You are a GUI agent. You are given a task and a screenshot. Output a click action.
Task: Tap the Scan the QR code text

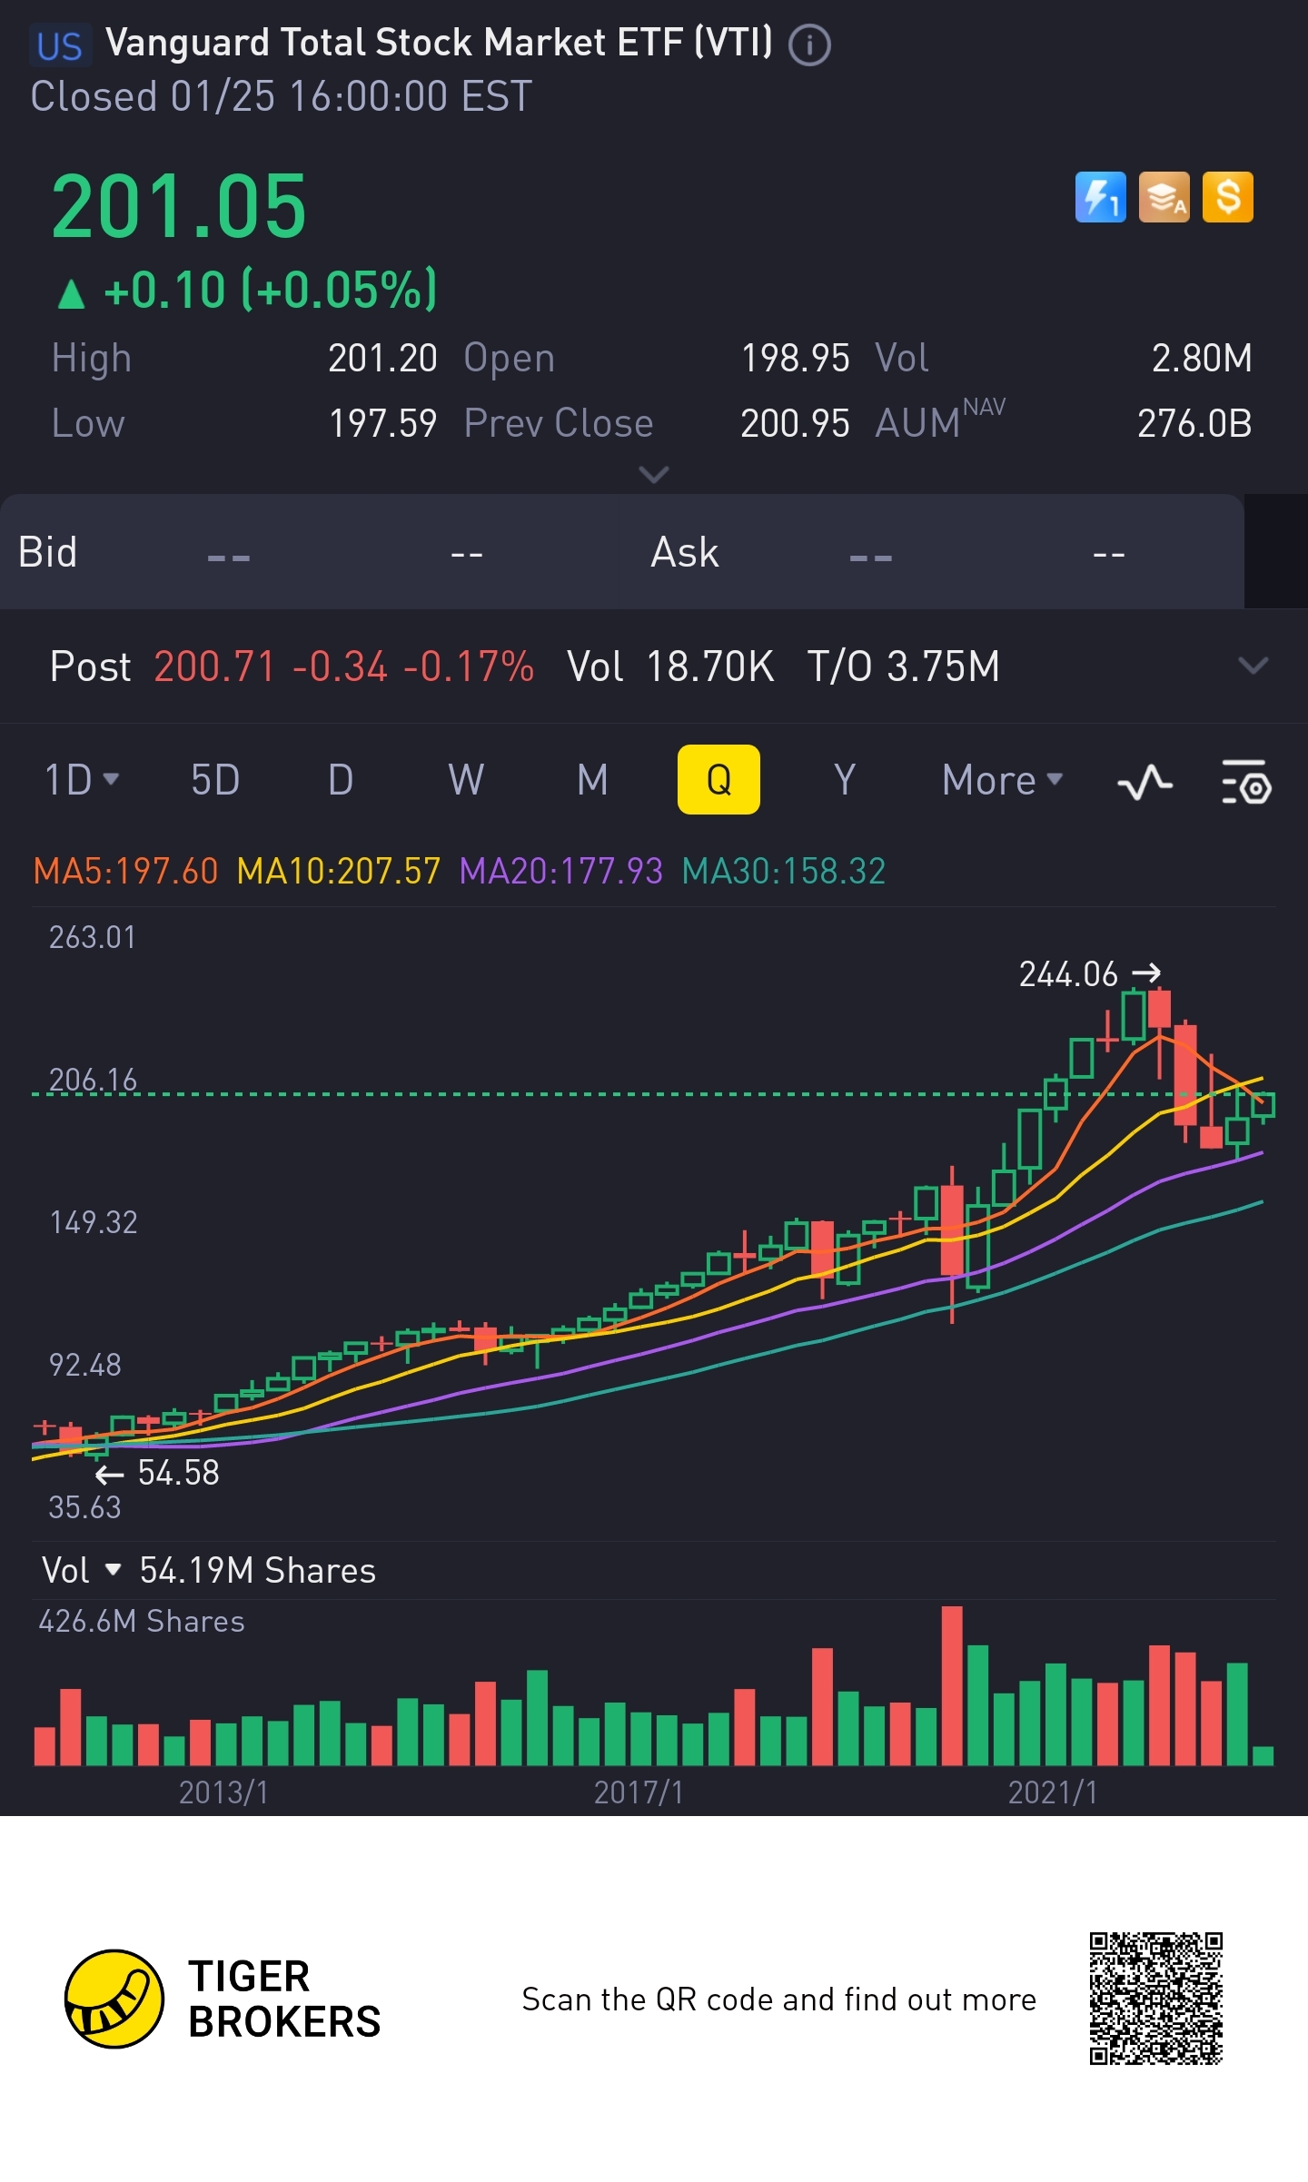pos(779,1999)
